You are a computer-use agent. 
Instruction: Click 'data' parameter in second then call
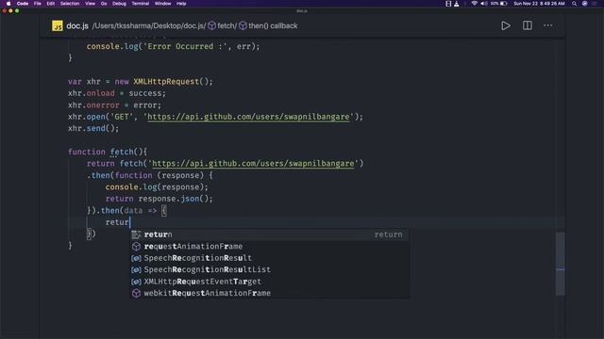coord(133,211)
